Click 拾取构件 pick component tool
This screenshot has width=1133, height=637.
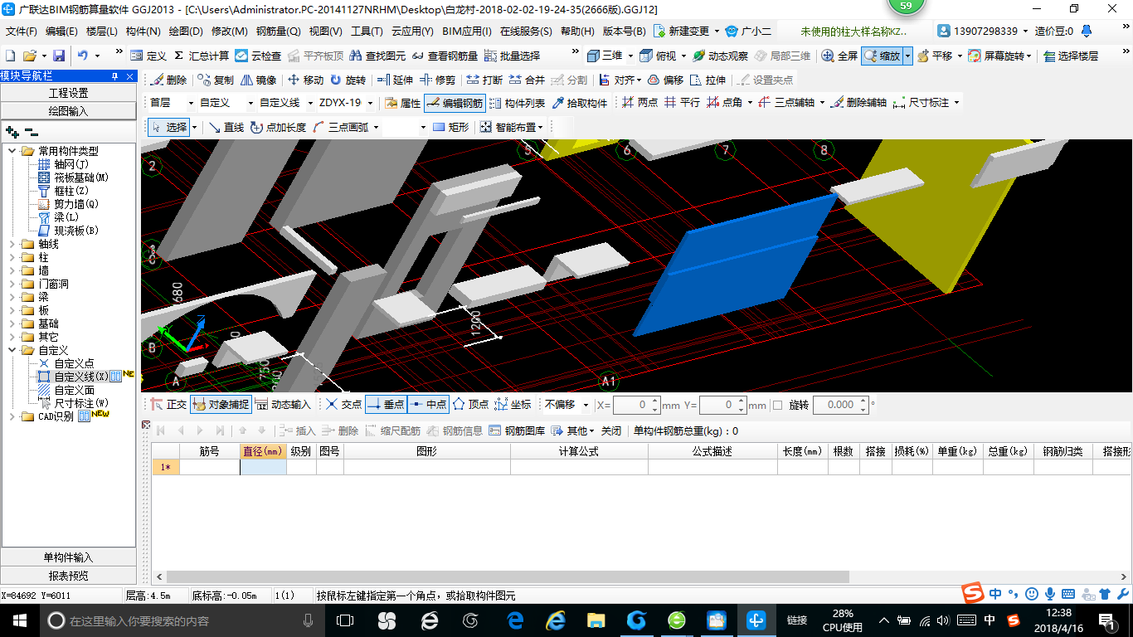pyautogui.click(x=579, y=103)
